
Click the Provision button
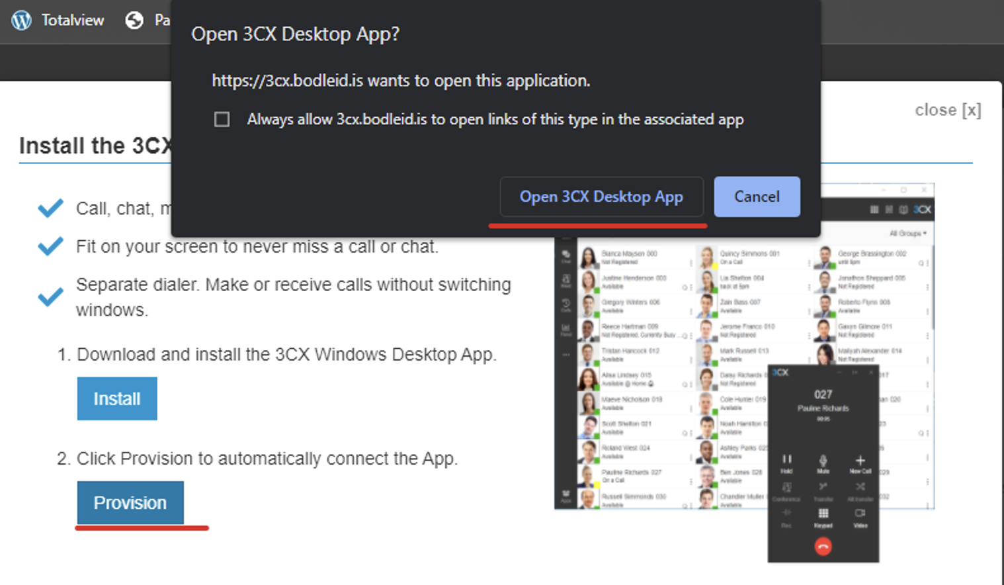coord(130,503)
